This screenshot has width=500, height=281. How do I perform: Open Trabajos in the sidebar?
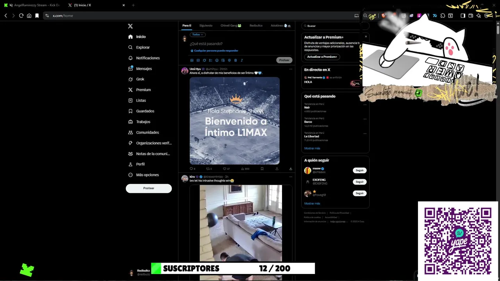point(139,122)
